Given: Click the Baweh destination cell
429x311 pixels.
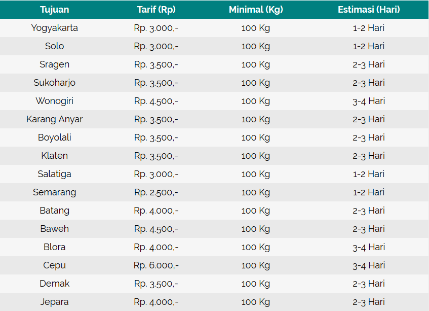Looking at the screenshot, I should click(x=55, y=229).
